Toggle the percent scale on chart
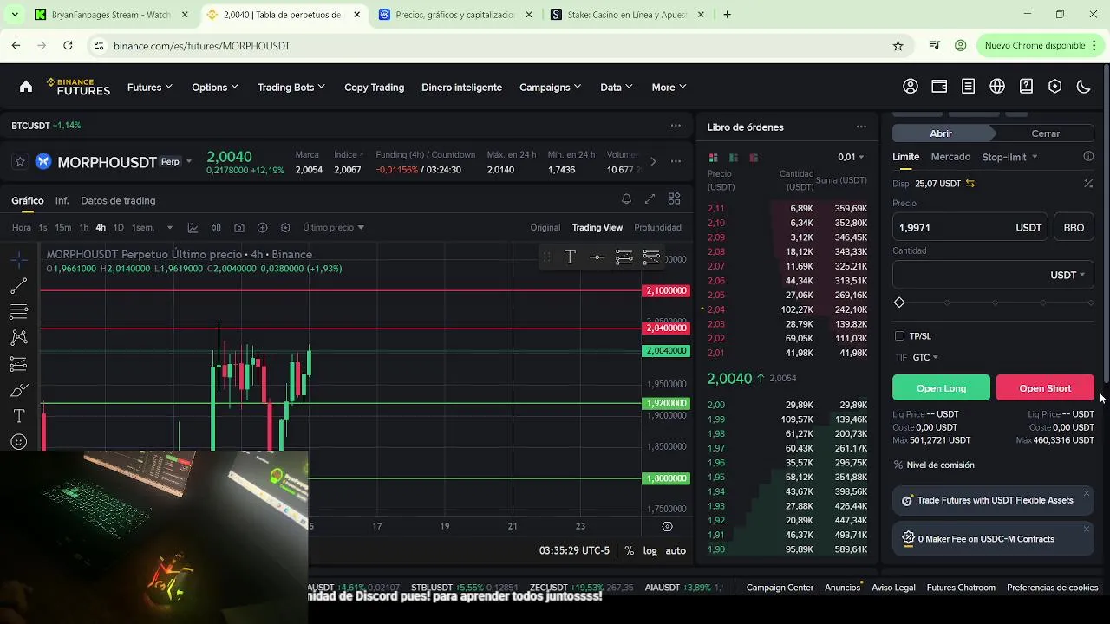Screen dimensions: 1110x624 [629, 550]
